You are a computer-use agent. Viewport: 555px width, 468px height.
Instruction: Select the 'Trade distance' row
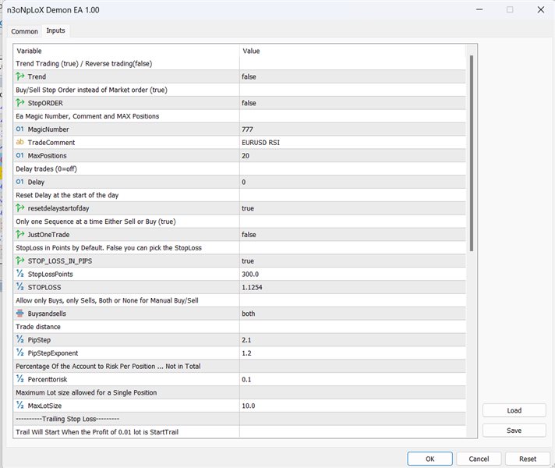pyautogui.click(x=239, y=327)
